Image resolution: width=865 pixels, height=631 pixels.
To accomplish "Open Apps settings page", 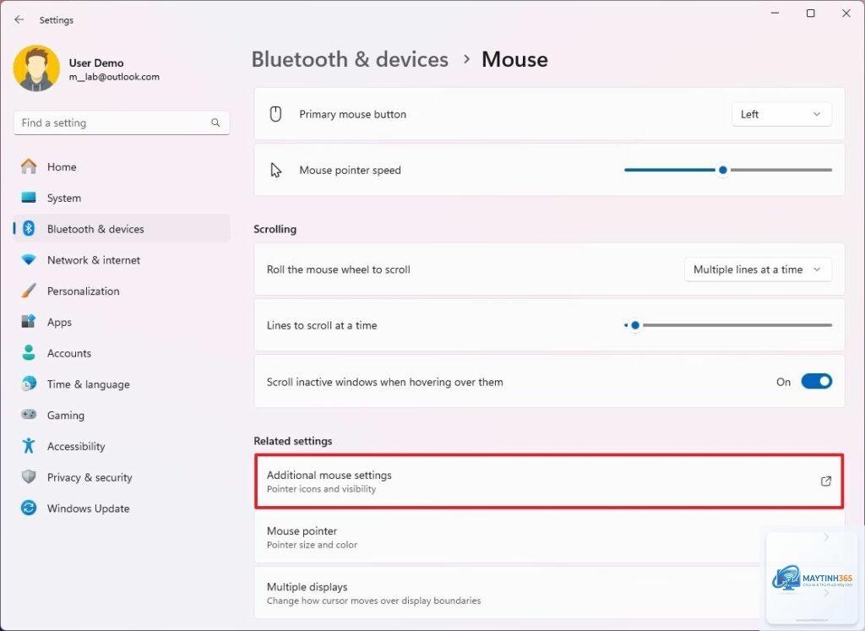I will pyautogui.click(x=122, y=322).
